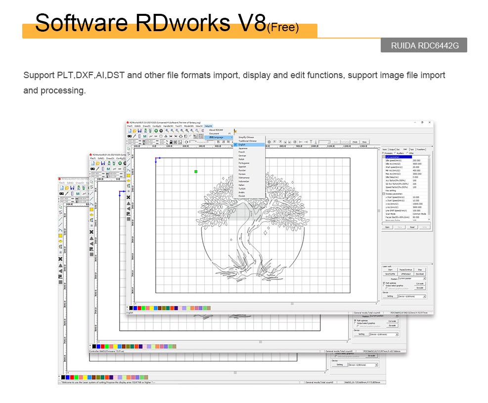
Task: Click the dark circle icon in the front window toolbar
Action: pyautogui.click(x=161, y=131)
